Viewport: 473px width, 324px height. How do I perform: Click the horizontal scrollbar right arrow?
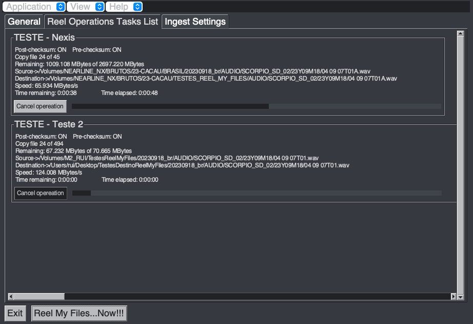point(453,297)
